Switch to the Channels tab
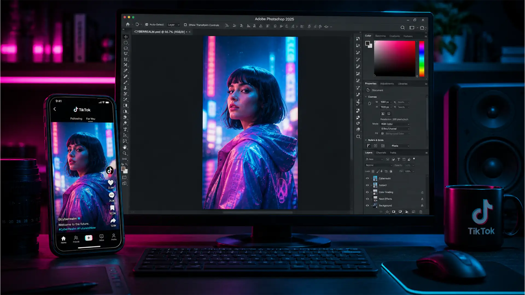This screenshot has width=525, height=295. coord(381,153)
